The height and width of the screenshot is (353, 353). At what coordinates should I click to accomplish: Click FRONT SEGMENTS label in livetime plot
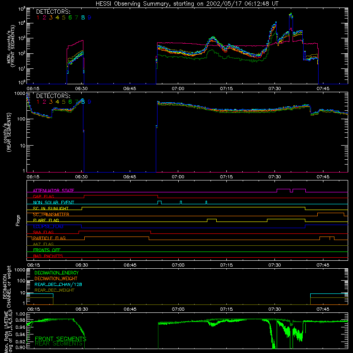point(60,339)
